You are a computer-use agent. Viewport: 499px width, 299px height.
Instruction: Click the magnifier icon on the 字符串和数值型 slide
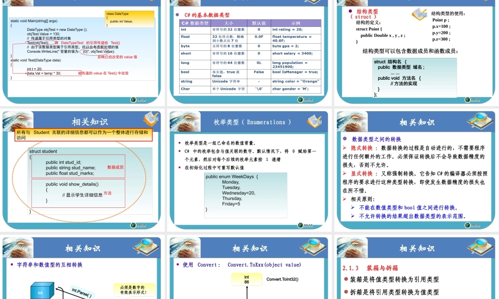[x=146, y=247]
